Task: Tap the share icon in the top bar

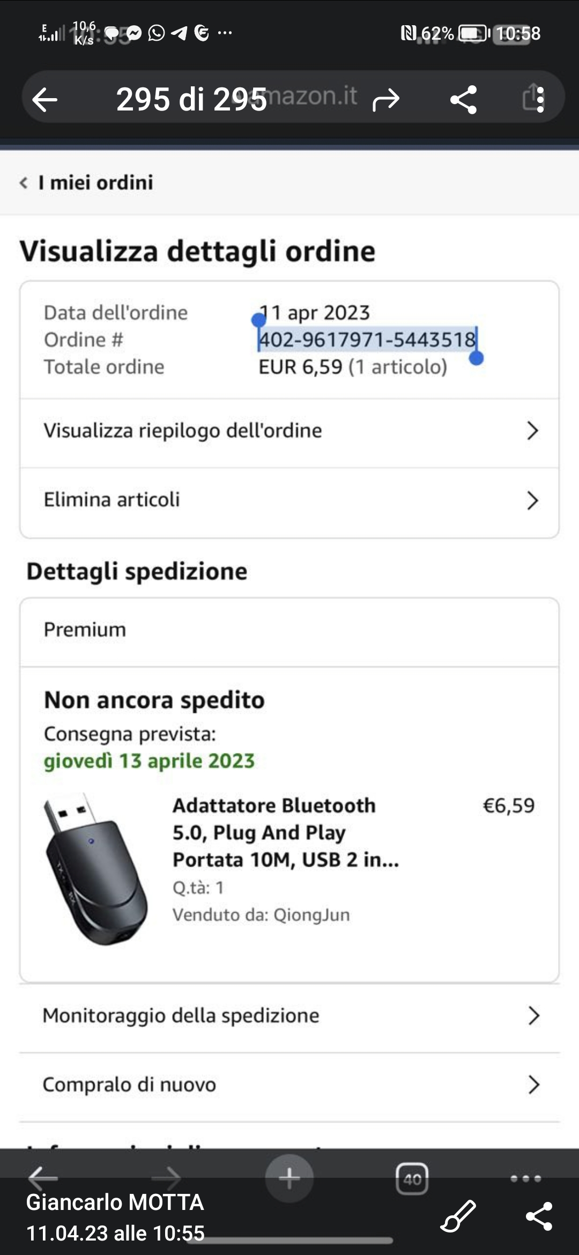Action: point(464,100)
